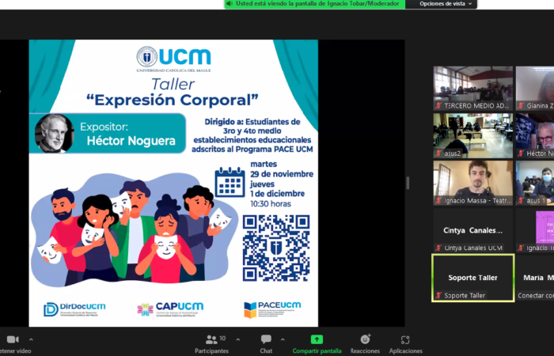The height and width of the screenshot is (356, 554).
Task: Click the muted mic icon on the Ignacio Massa tile
Action: click(x=438, y=201)
